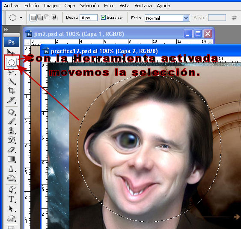The image size is (241, 229).
Task: Open the Edición menu
Action: pos(32,6)
